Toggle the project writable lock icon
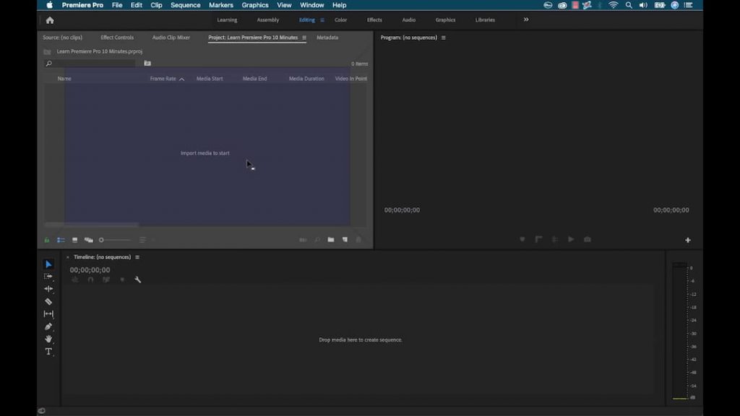The image size is (740, 416). coord(47,240)
